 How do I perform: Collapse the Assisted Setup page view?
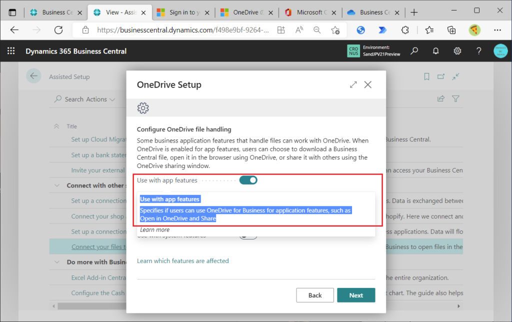[x=455, y=76]
